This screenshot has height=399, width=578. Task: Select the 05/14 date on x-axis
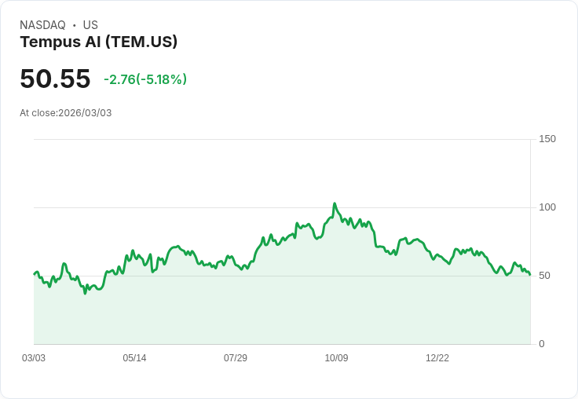pyautogui.click(x=134, y=358)
